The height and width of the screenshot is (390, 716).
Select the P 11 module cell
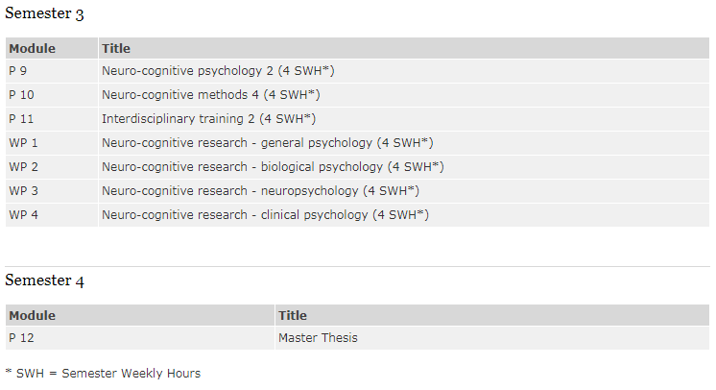pyautogui.click(x=21, y=119)
